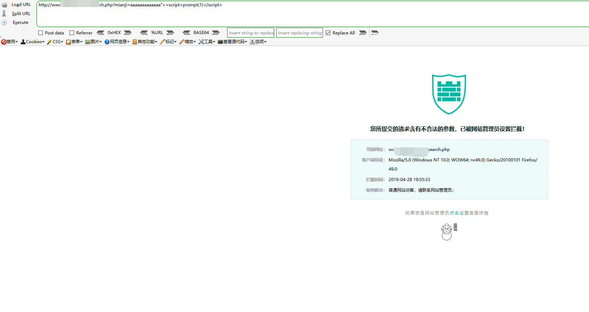589x312 pixels.
Task: Click the BASE64 label
Action: [201, 33]
